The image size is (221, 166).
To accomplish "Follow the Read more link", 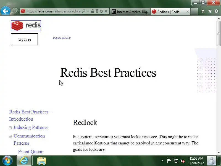I will pos(62,38).
